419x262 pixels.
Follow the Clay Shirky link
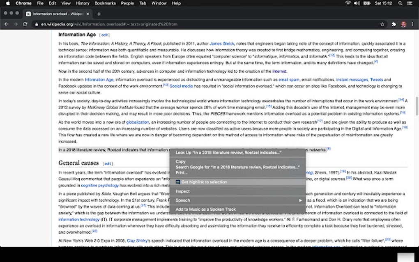[x=137, y=241]
